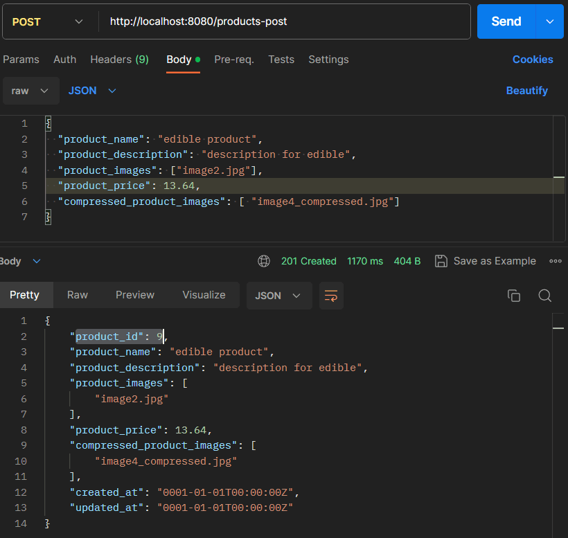Open search in the response body
The height and width of the screenshot is (538, 568).
(545, 296)
